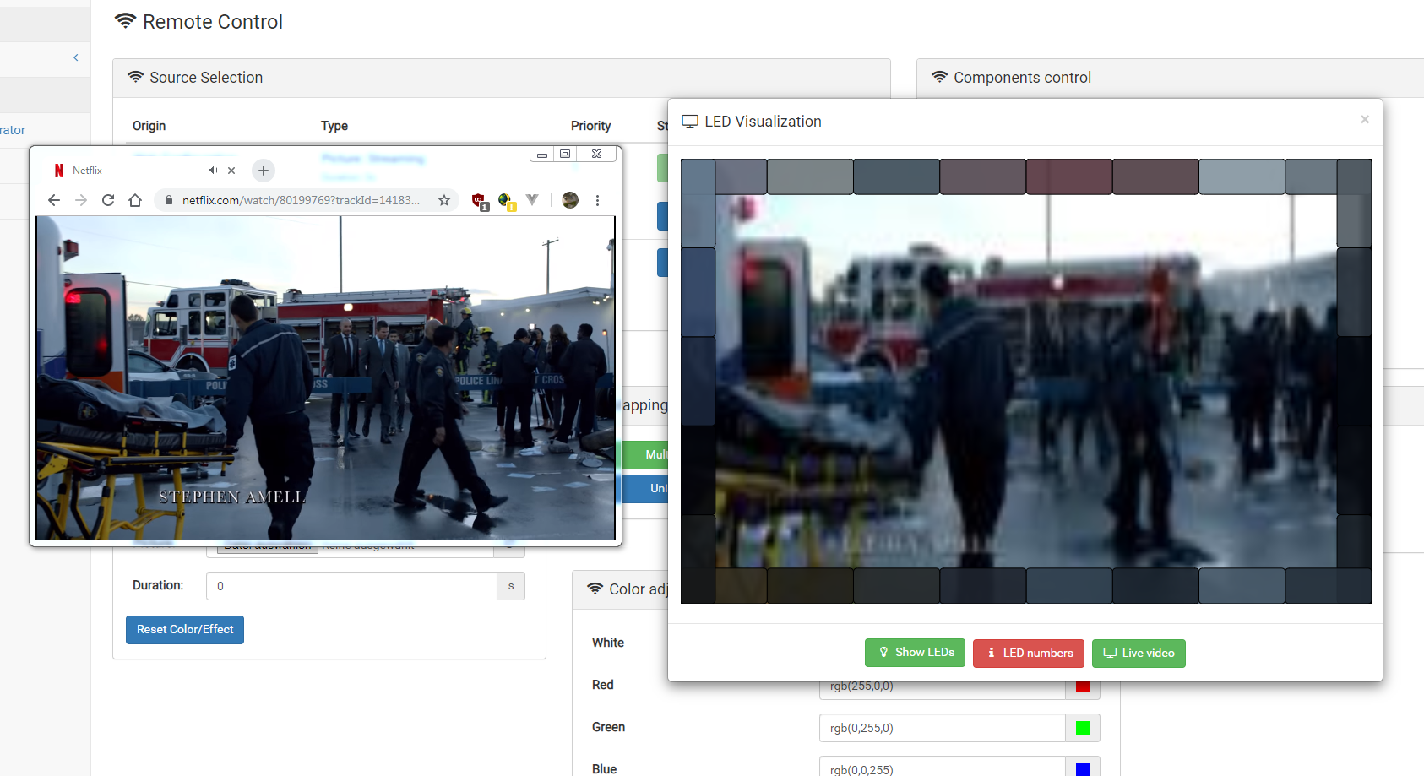Maximize the Netflix browser window
The image size is (1424, 776).
point(565,154)
